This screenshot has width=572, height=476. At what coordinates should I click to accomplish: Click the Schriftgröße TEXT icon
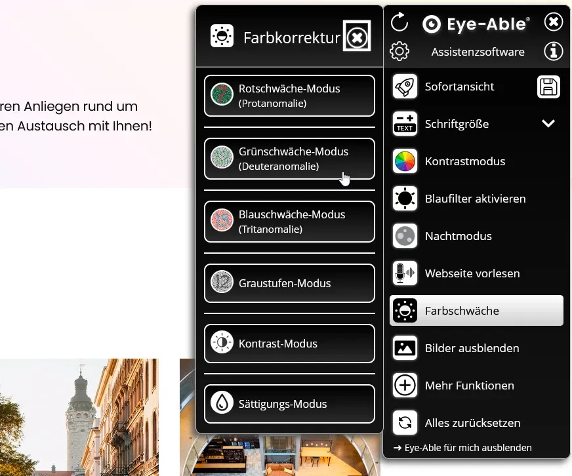pyautogui.click(x=405, y=123)
